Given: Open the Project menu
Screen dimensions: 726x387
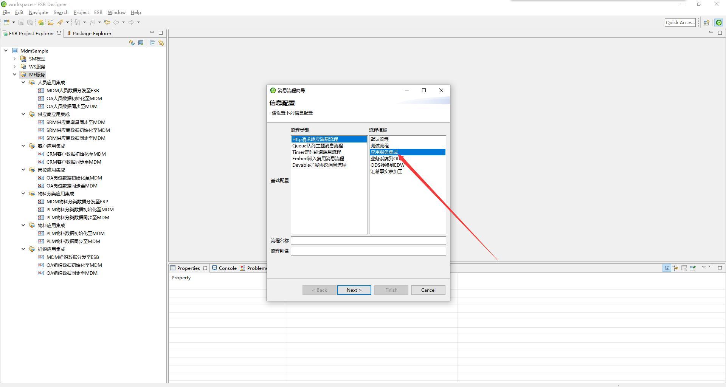Looking at the screenshot, I should coord(81,12).
